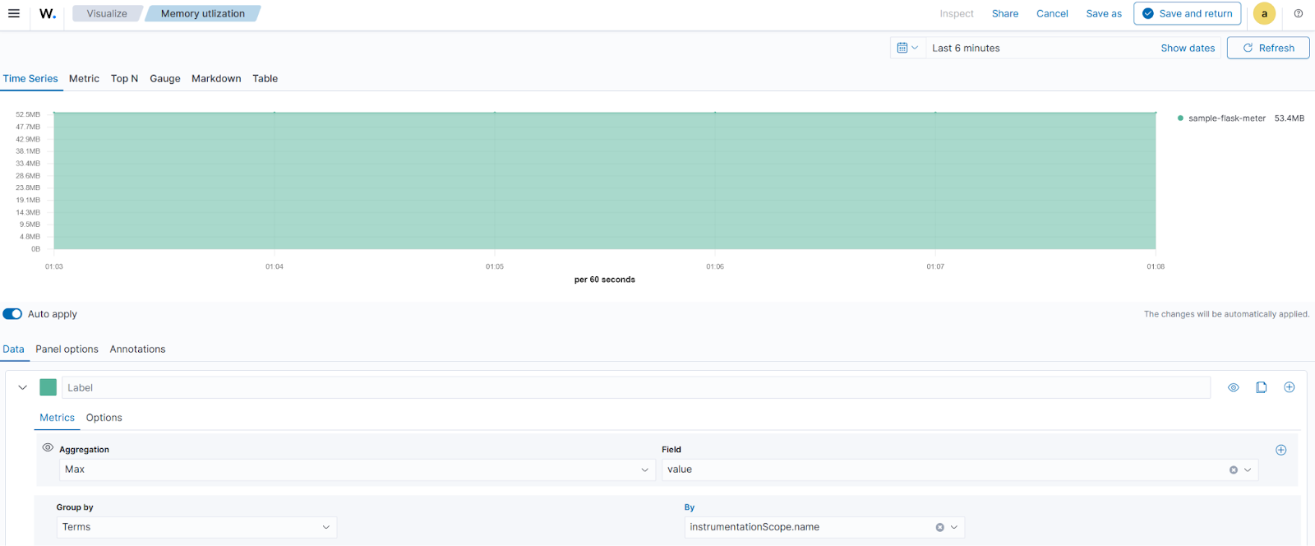Switch to Gauge tab
The height and width of the screenshot is (546, 1315).
tap(165, 79)
